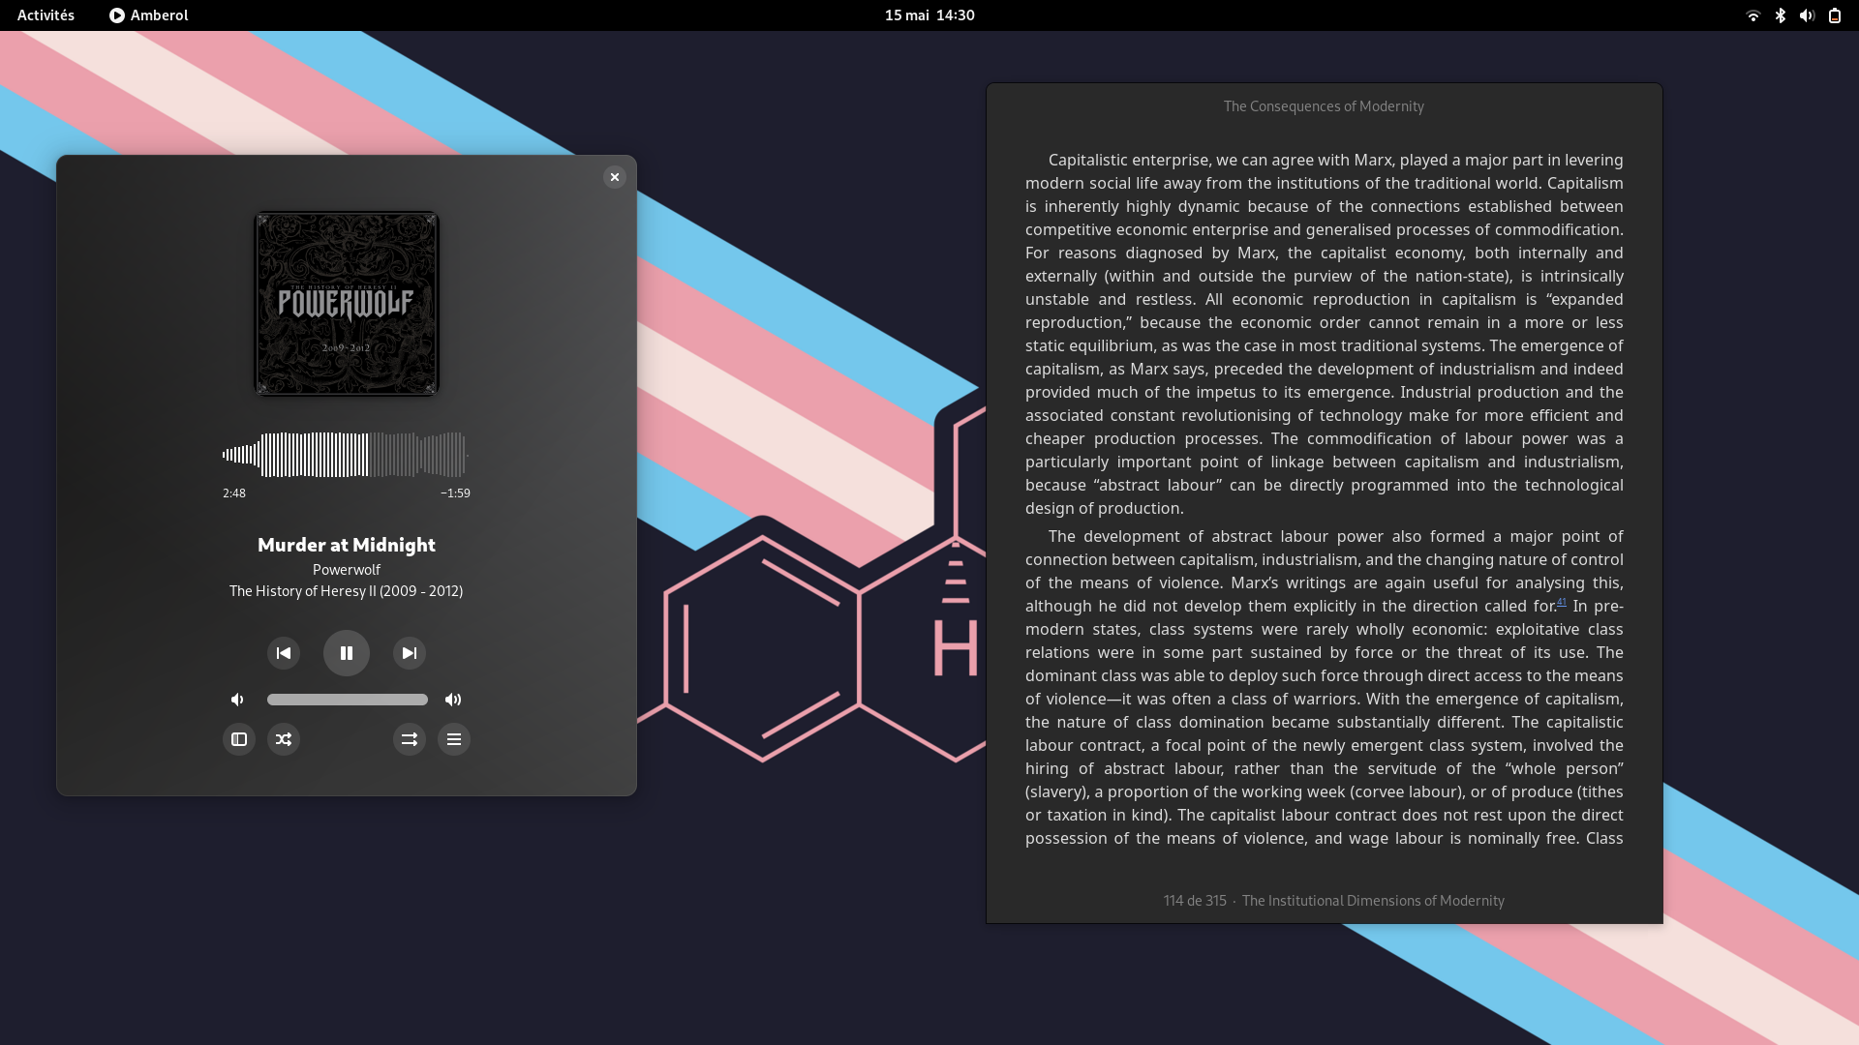Adjust the volume slider bar
The image size is (1859, 1045).
(348, 700)
